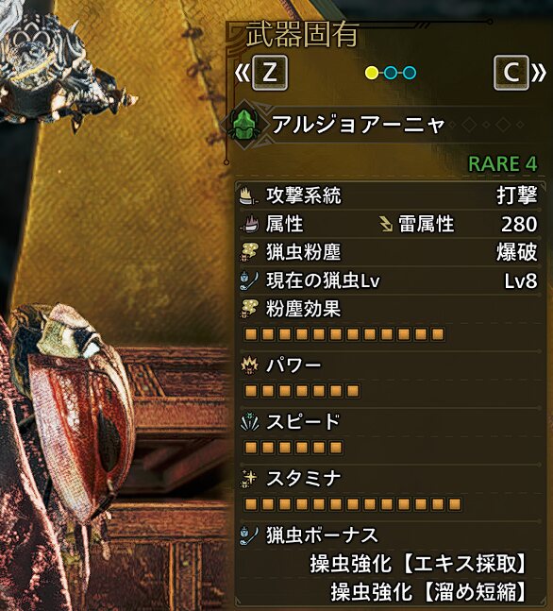Click the Stamina stat icon beside スタミナ
This screenshot has height=611, width=553.
pyautogui.click(x=249, y=479)
